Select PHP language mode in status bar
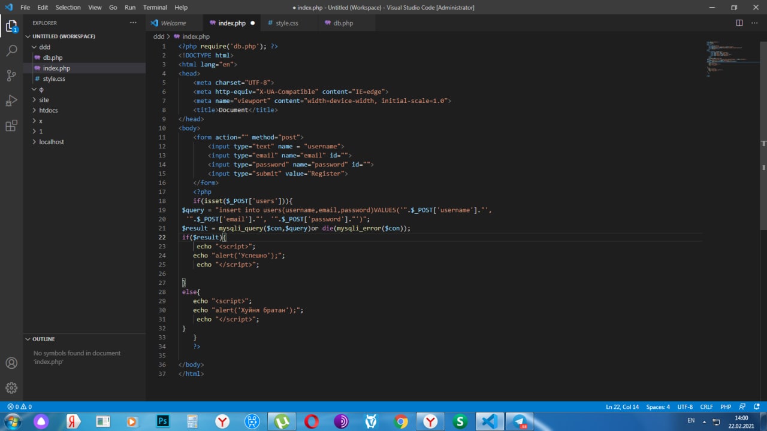 [x=726, y=406]
